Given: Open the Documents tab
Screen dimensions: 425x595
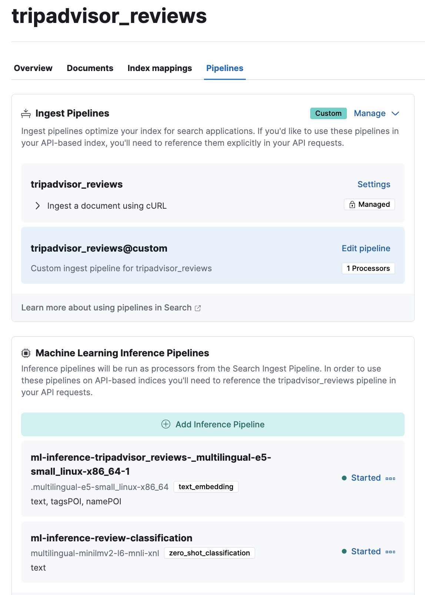Looking at the screenshot, I should [x=90, y=68].
